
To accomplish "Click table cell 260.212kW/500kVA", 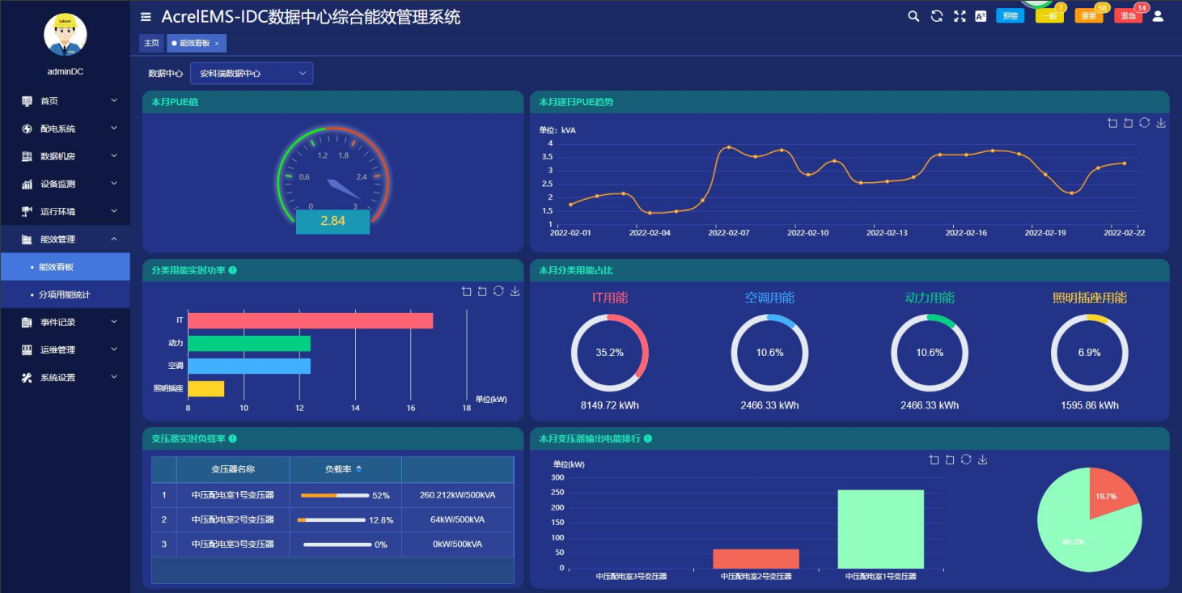I will [457, 495].
